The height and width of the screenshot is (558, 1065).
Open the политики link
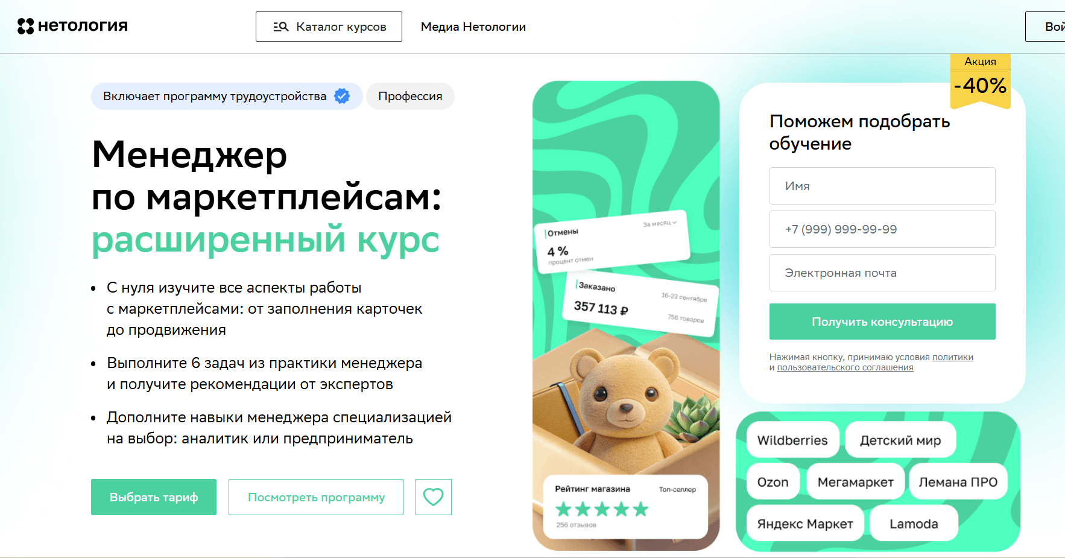953,357
